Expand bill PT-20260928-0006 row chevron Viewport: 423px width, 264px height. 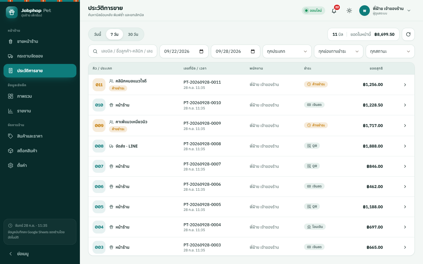coord(405,187)
